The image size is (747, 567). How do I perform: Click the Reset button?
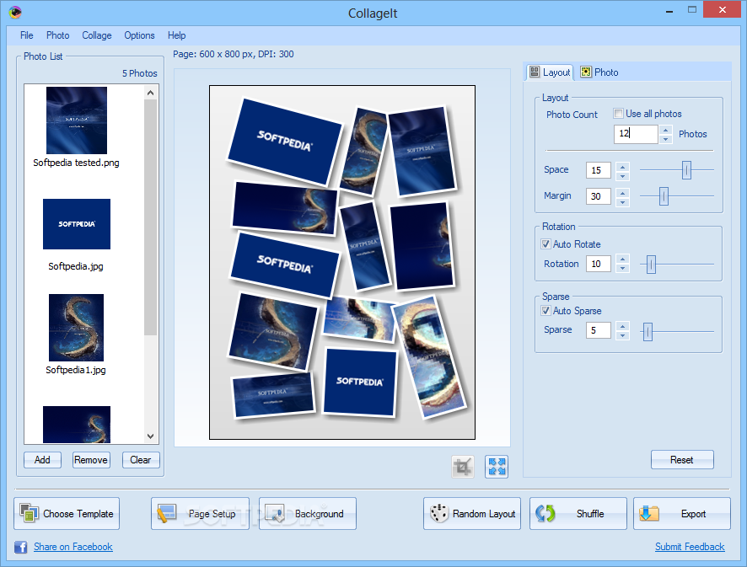[682, 460]
